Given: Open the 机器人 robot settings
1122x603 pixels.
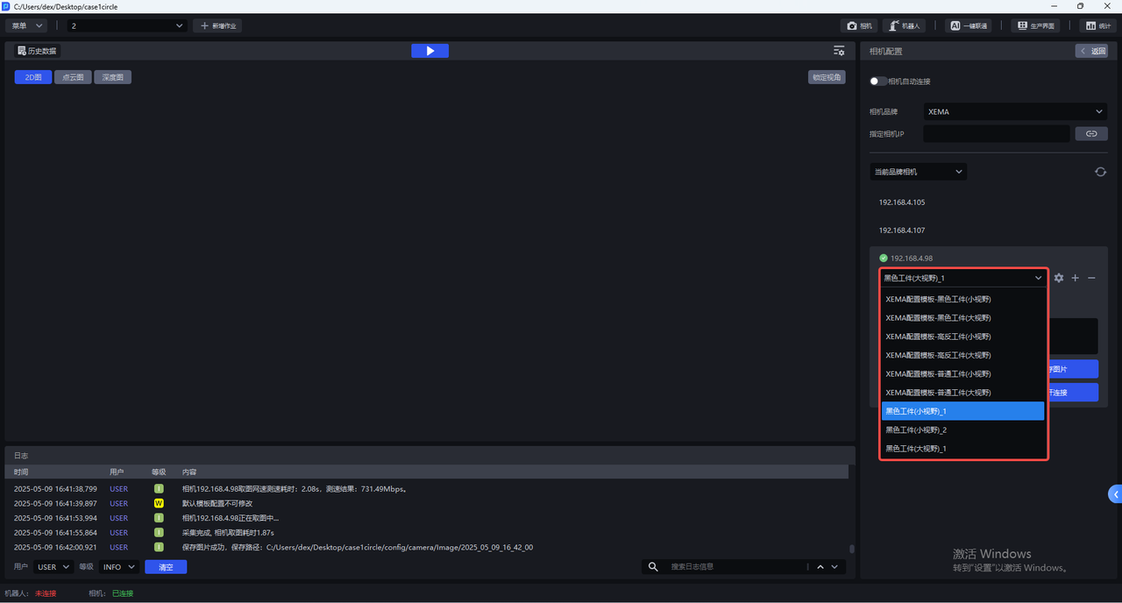Looking at the screenshot, I should [x=904, y=26].
